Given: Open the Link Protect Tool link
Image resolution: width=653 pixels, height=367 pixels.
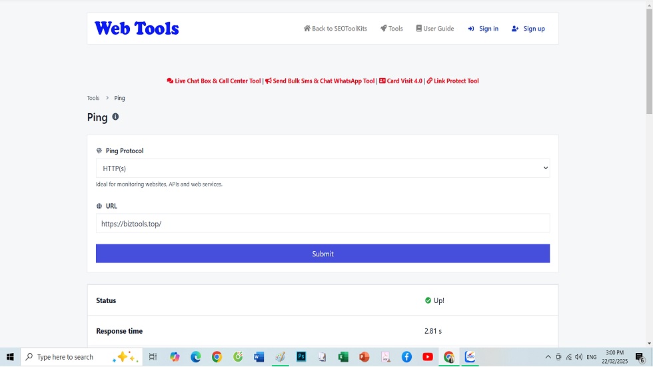Looking at the screenshot, I should (x=453, y=81).
